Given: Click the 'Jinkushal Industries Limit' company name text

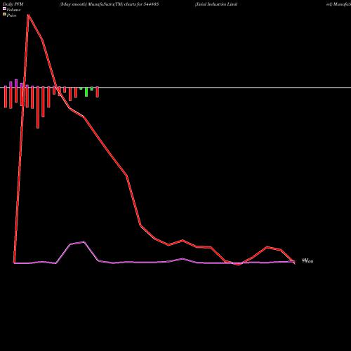Looking at the screenshot, I should coord(216,4).
